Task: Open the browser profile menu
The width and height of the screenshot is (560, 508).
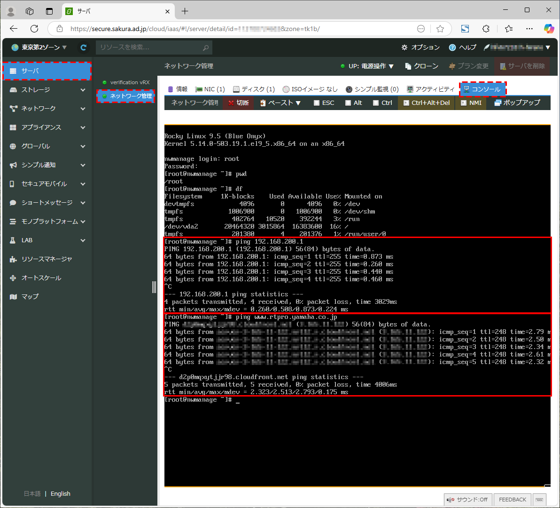Action: (x=11, y=11)
